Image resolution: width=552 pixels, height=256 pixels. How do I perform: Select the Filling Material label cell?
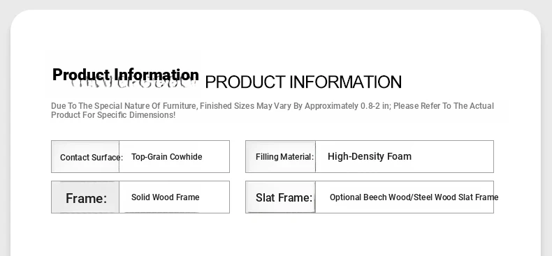tap(281, 156)
